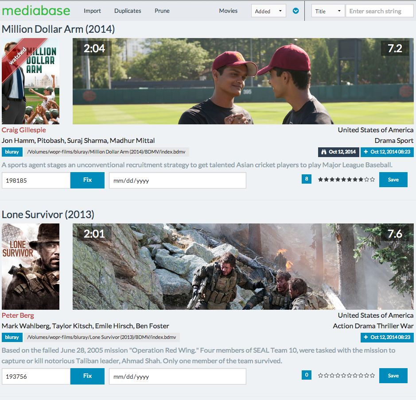Click the rating value 0 badge
This screenshot has height=400, width=416.
pos(307,375)
